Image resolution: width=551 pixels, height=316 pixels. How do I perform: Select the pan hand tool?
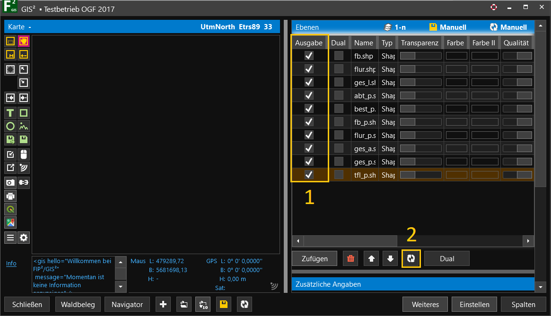pos(24,41)
